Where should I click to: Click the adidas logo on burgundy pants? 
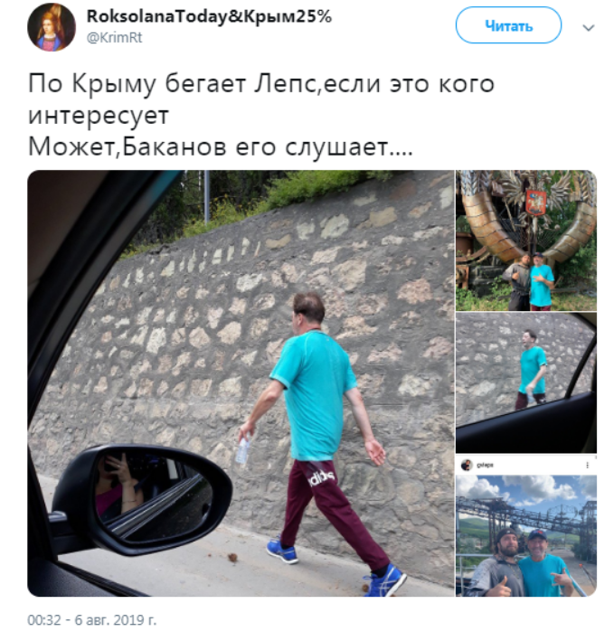pyautogui.click(x=321, y=478)
